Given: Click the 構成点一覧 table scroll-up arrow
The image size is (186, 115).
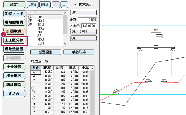Looking at the screenshot, I should (92, 68).
